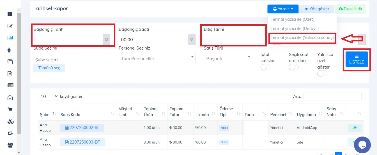Click sidebar scrollbar up arrow

[x=19, y=11]
